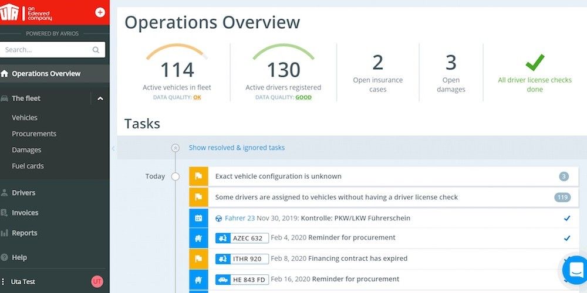Go to Invoices section
587x293 pixels.
[x=25, y=213]
